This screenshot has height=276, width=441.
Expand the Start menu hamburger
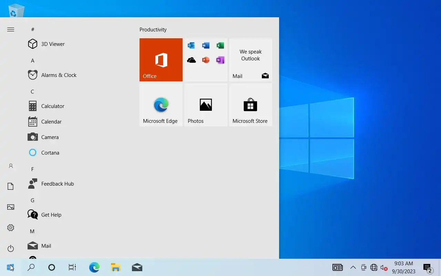pos(11,29)
